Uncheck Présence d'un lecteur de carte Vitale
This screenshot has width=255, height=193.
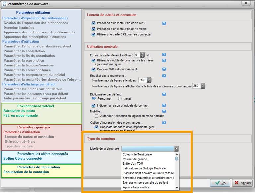[x=93, y=29]
